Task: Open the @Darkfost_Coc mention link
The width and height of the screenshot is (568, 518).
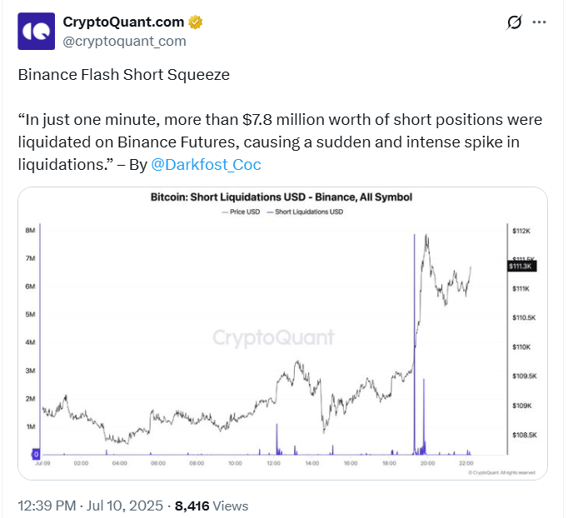Action: click(206, 165)
